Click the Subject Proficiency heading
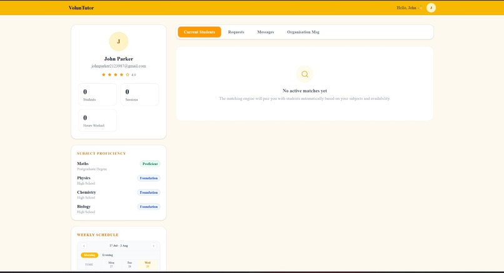The height and width of the screenshot is (273, 504). tap(101, 154)
